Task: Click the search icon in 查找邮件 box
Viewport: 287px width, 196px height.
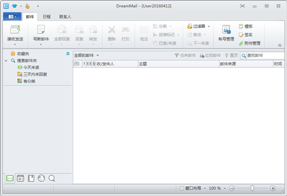Action: click(243, 55)
